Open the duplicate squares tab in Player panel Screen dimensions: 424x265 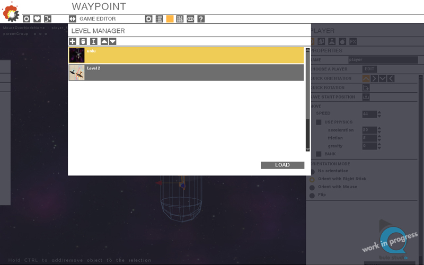(x=321, y=41)
